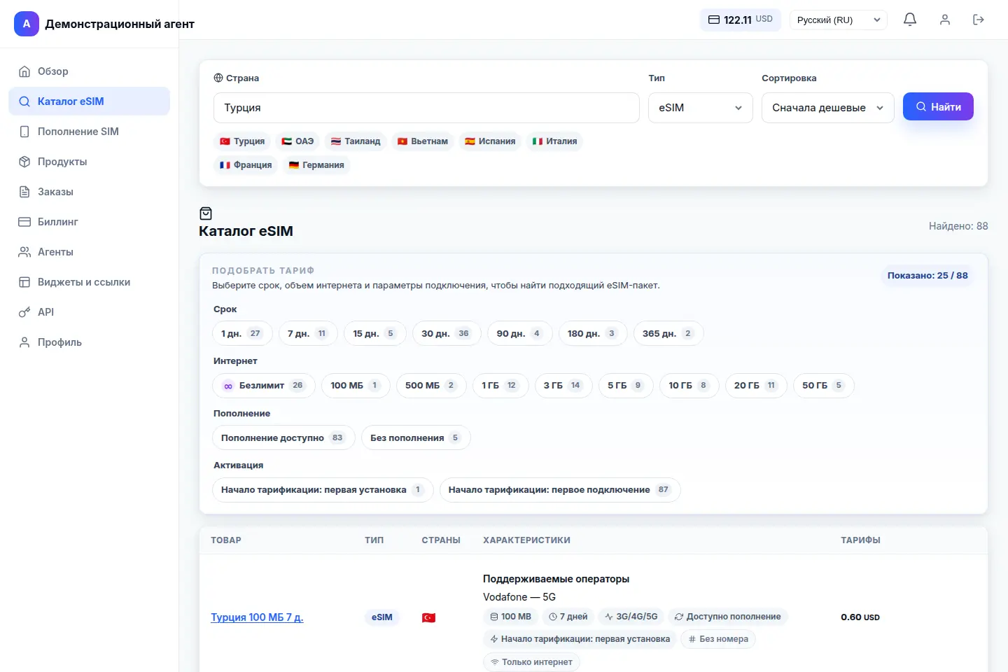The width and height of the screenshot is (1008, 672).
Task: Enable the '50 ГБ' data filter
Action: pos(823,386)
